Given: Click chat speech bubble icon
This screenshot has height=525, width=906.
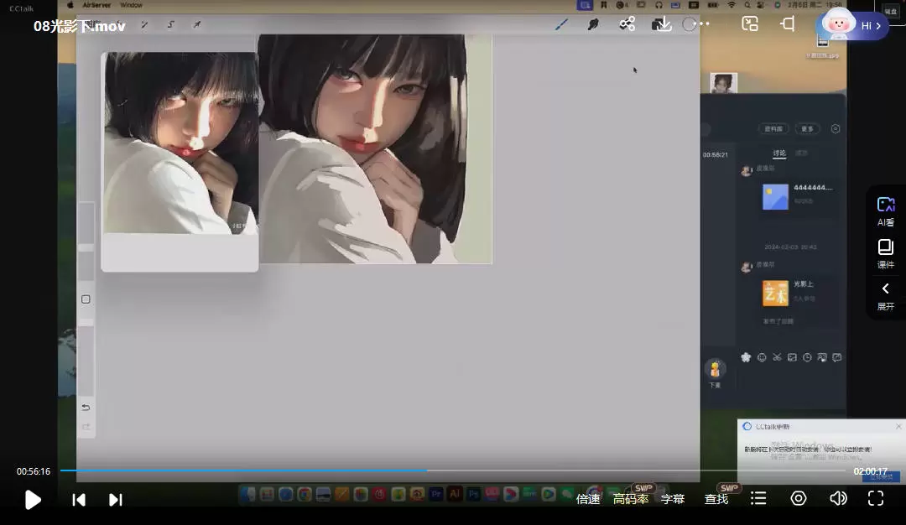Looking at the screenshot, I should point(836,357).
